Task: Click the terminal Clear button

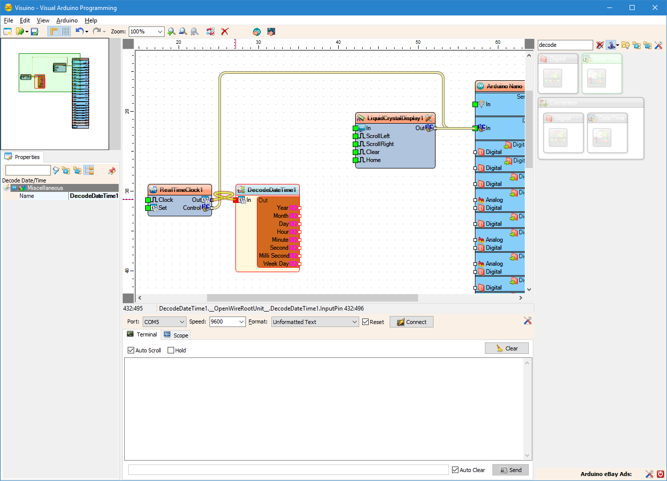Action: 507,348
